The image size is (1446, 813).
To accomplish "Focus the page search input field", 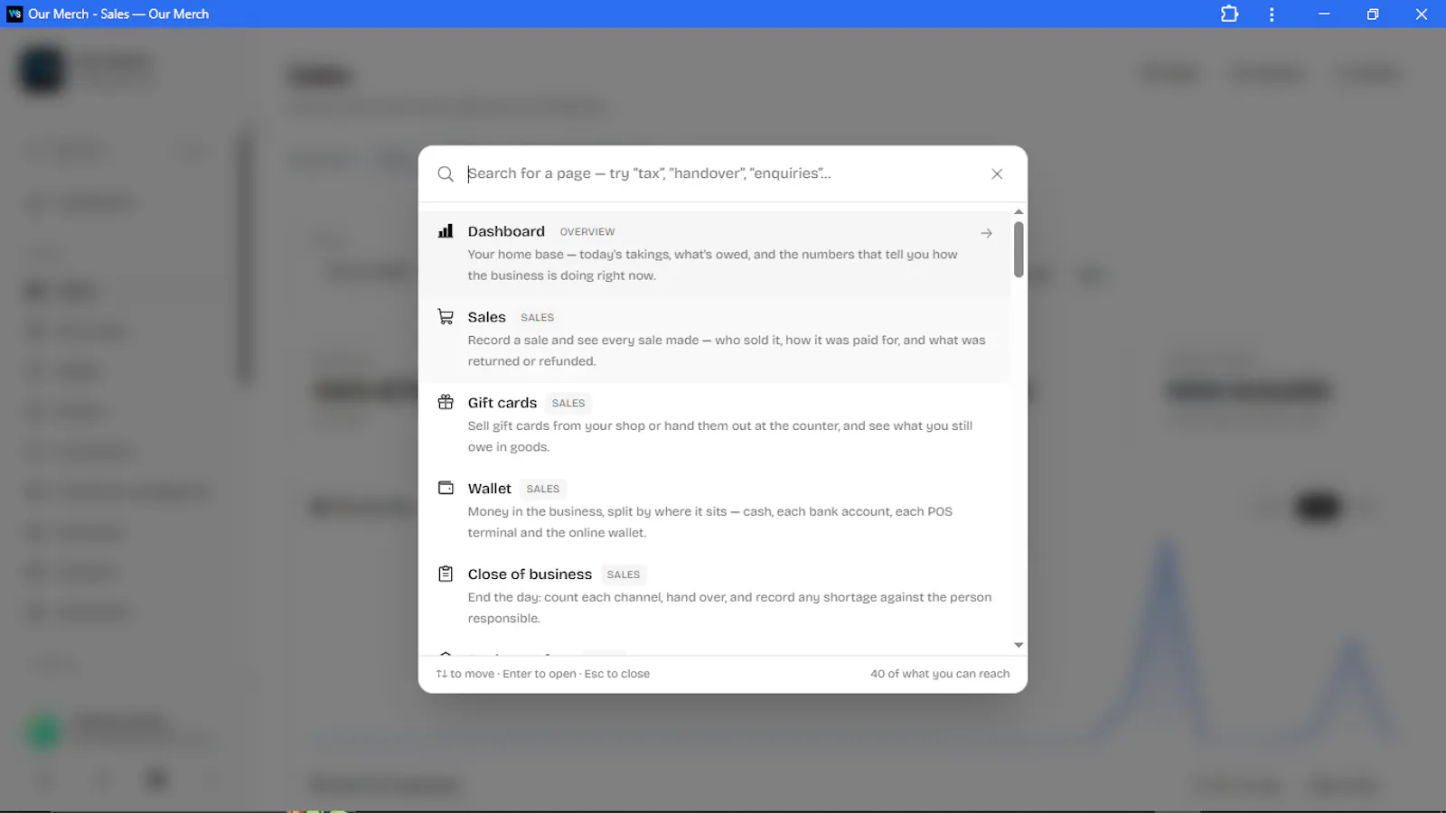I will coord(723,173).
